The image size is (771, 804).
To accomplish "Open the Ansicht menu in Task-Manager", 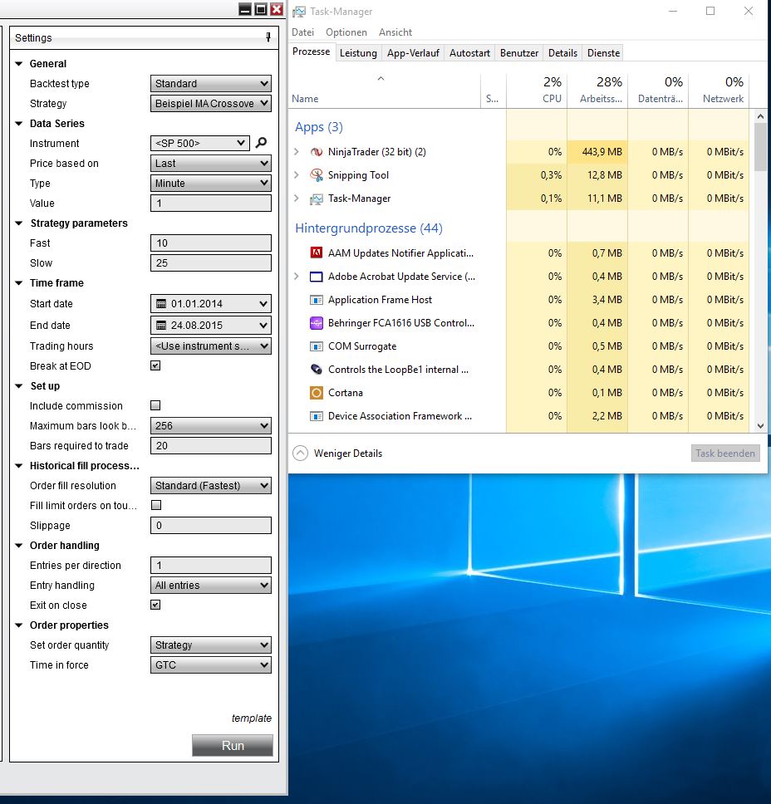I will point(395,32).
